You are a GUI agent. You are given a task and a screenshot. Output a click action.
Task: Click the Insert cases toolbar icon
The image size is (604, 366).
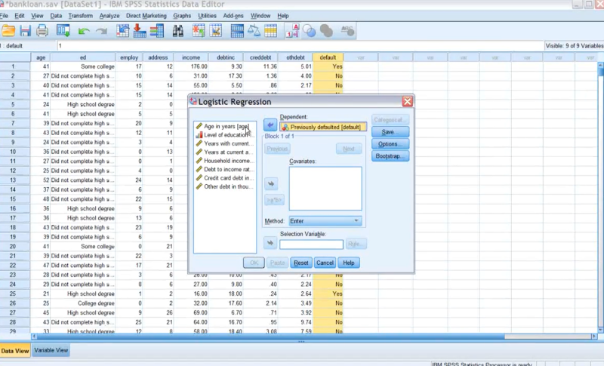pos(199,31)
